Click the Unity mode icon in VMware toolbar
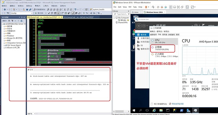218x115 pixels. [x=182, y=7]
